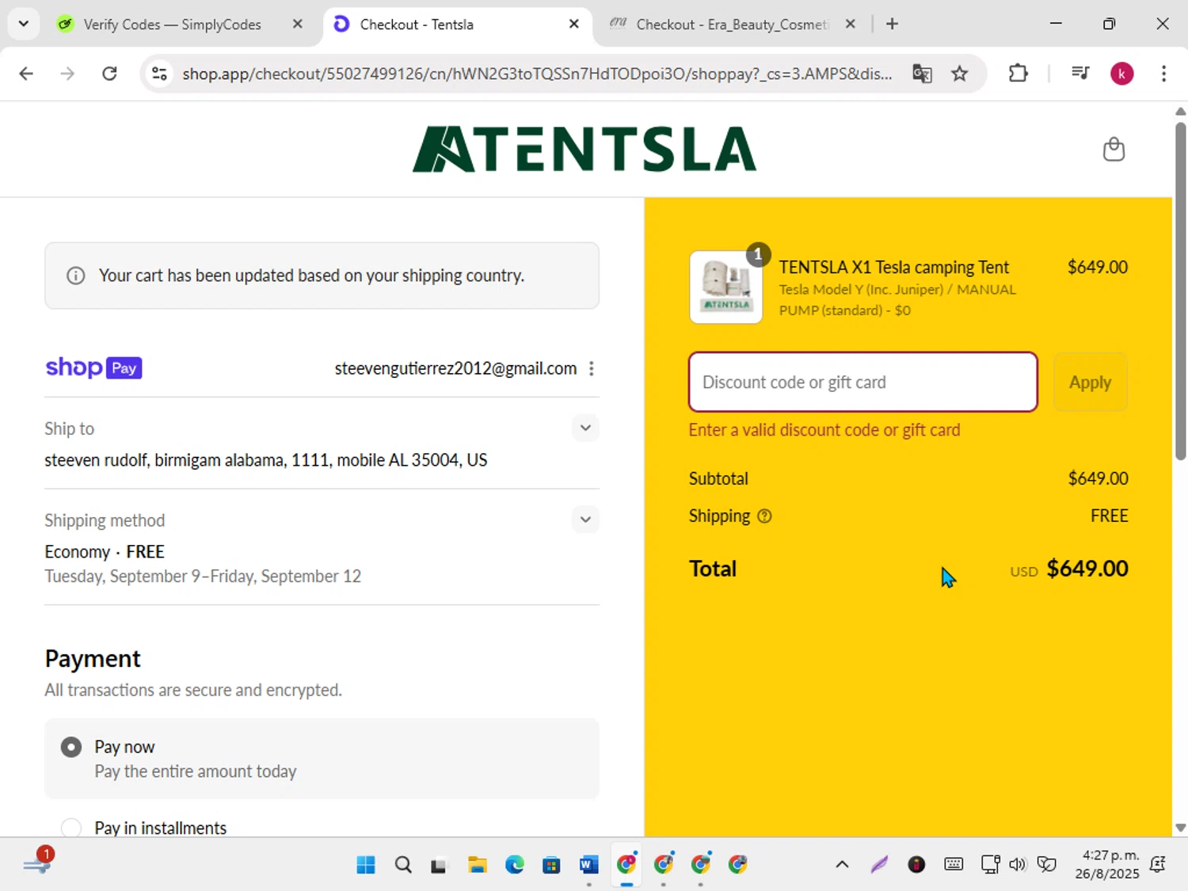1188x891 pixels.
Task: Open the browser extensions puzzle icon
Action: pos(1018,74)
